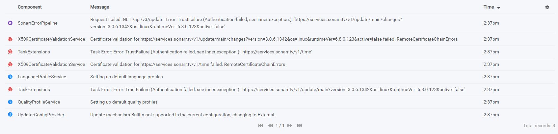The image size is (558, 134).
Task: Click the fatal error icon beside SonarrErrorPipeline
Action: coord(10,23)
